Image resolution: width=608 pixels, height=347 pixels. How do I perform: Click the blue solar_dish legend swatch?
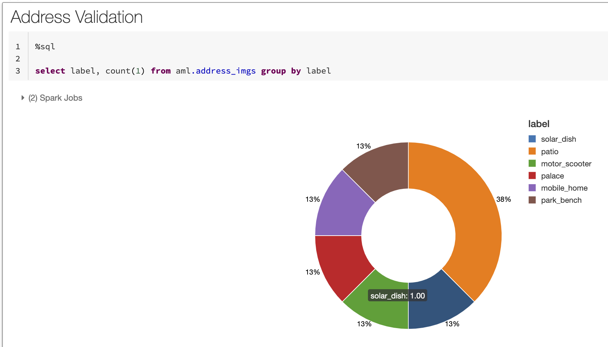pyautogui.click(x=532, y=139)
